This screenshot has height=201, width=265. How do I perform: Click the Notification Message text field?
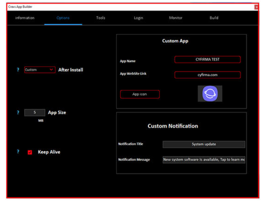204,159
